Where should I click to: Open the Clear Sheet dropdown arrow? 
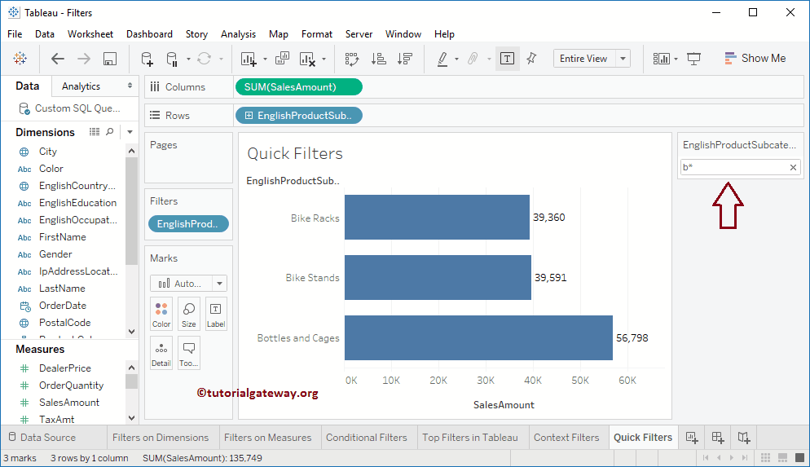coord(324,59)
